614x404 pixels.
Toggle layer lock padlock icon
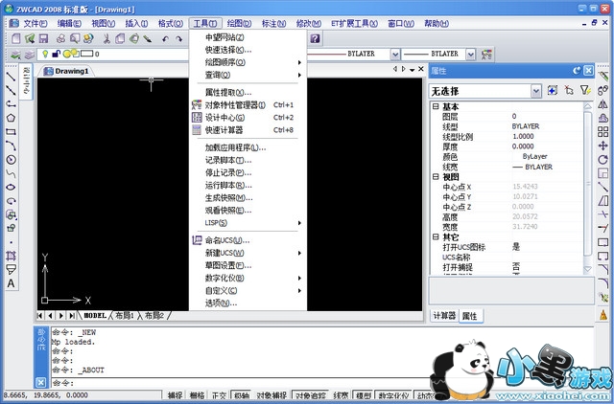pyautogui.click(x=56, y=54)
